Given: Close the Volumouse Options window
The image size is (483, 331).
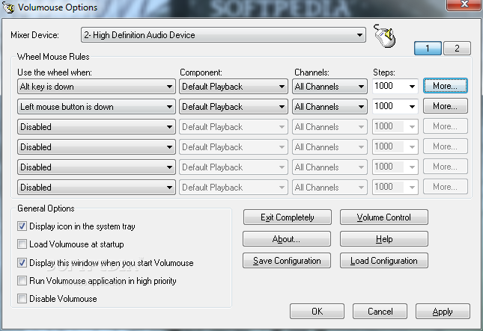Looking at the screenshot, I should (464, 4).
